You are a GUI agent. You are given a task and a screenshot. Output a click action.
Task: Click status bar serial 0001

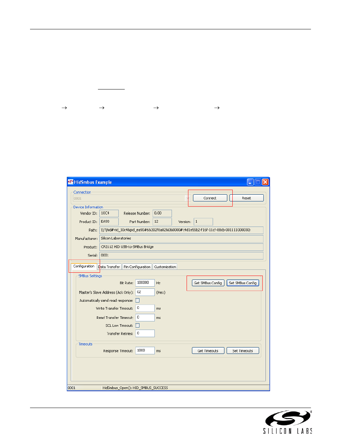pos(71,388)
